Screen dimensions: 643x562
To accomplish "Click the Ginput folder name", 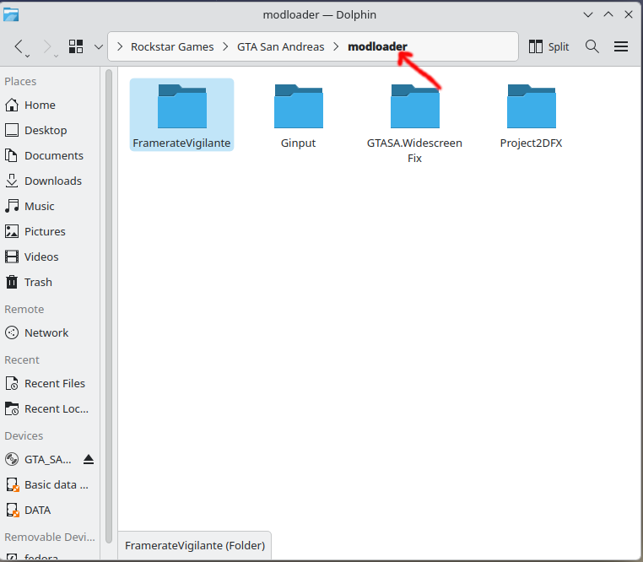I will pyautogui.click(x=298, y=143).
